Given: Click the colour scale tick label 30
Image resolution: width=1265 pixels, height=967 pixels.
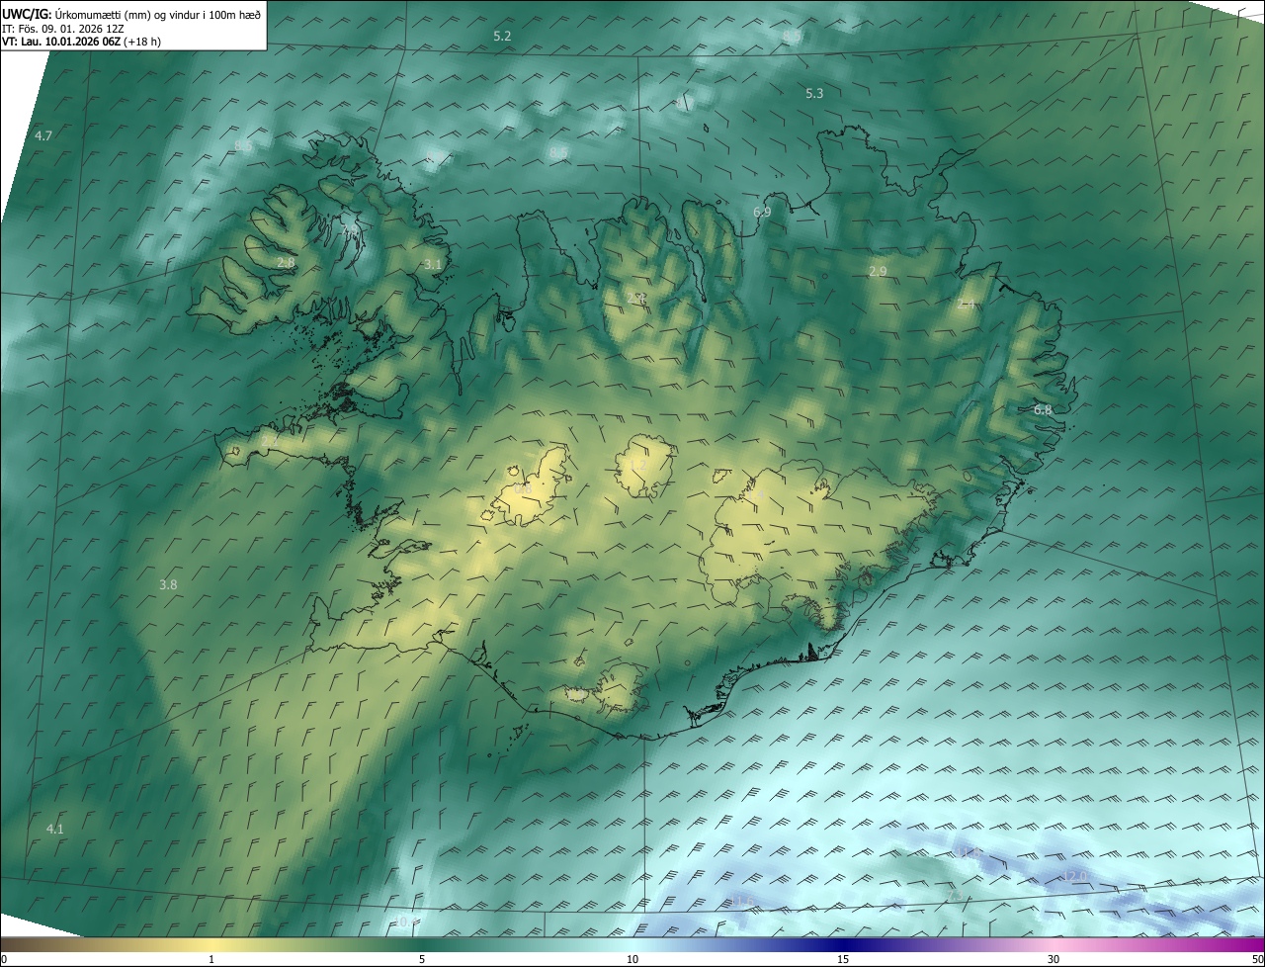Looking at the screenshot, I should (x=1054, y=959).
